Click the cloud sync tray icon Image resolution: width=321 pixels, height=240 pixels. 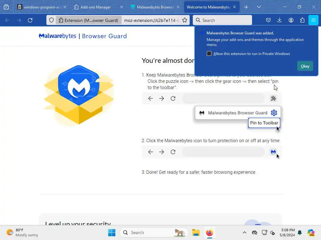255,232
